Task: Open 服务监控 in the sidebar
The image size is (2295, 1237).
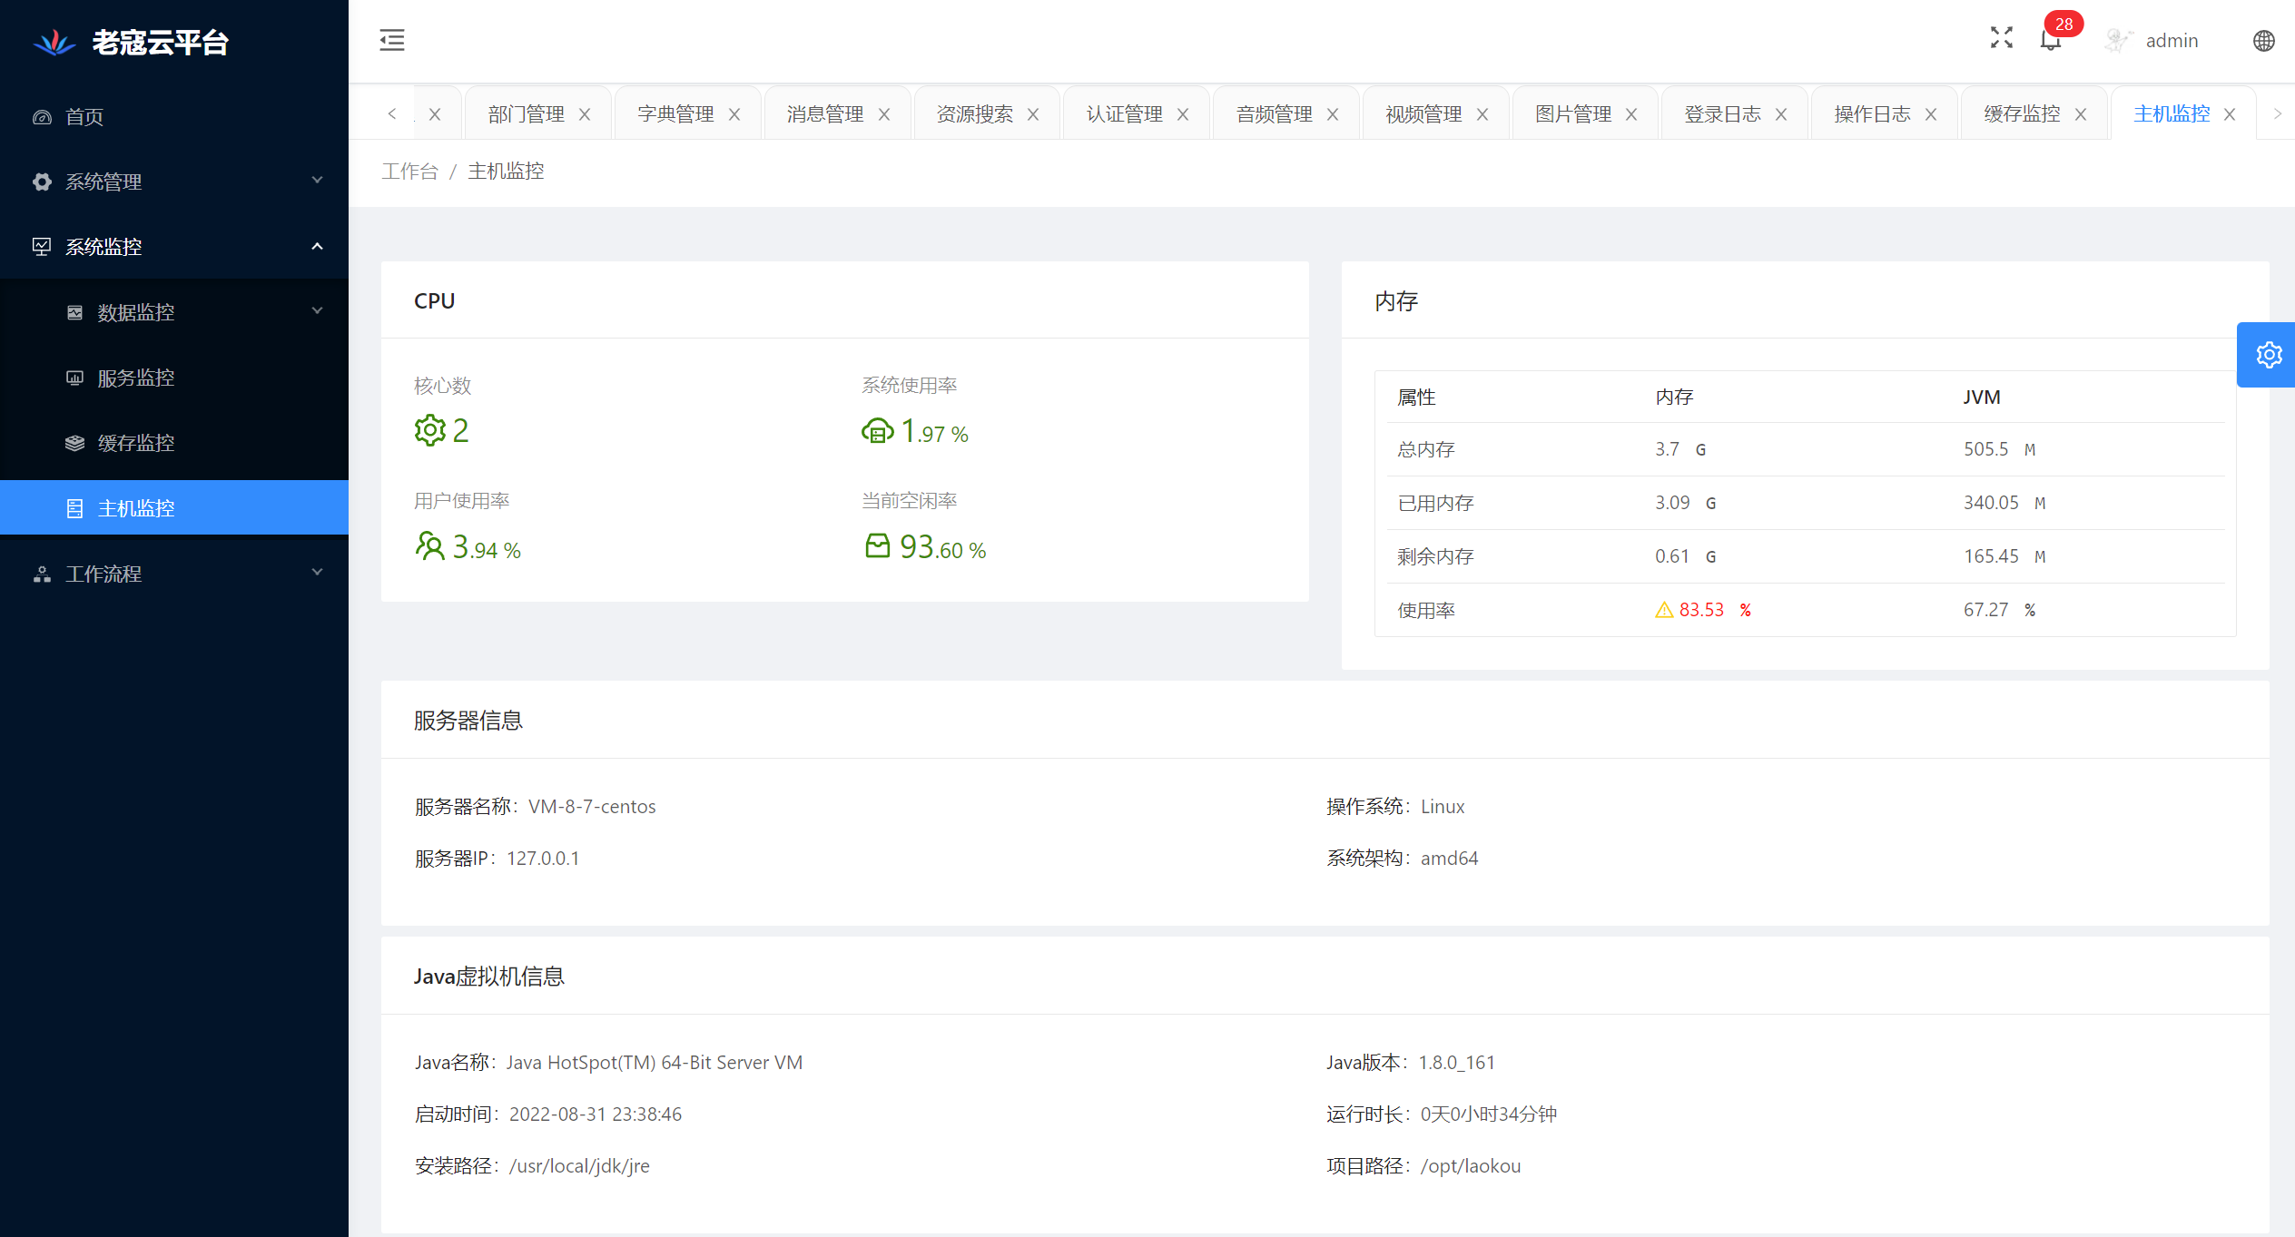Action: pyautogui.click(x=136, y=378)
